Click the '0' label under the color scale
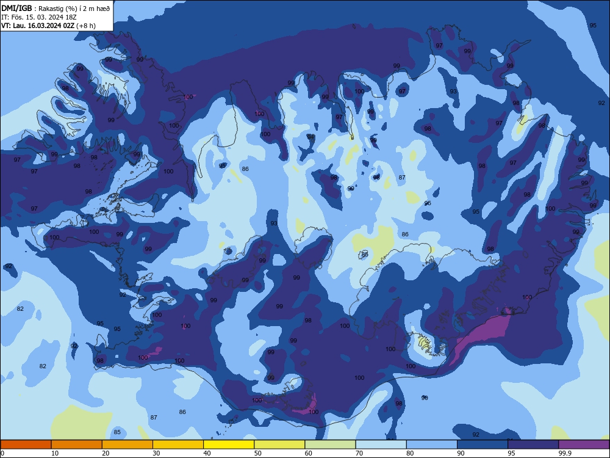The image size is (610, 458). [x=2, y=453]
